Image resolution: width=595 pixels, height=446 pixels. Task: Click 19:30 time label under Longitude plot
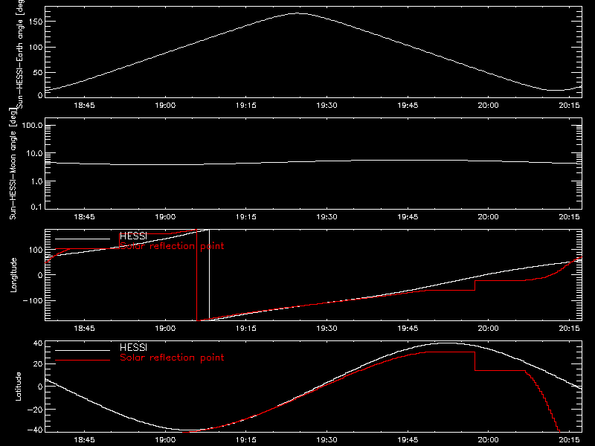point(327,329)
